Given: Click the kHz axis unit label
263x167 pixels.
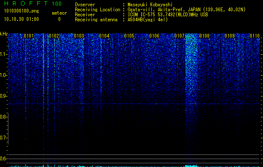Looking at the screenshot, I should click(x=4, y=34).
